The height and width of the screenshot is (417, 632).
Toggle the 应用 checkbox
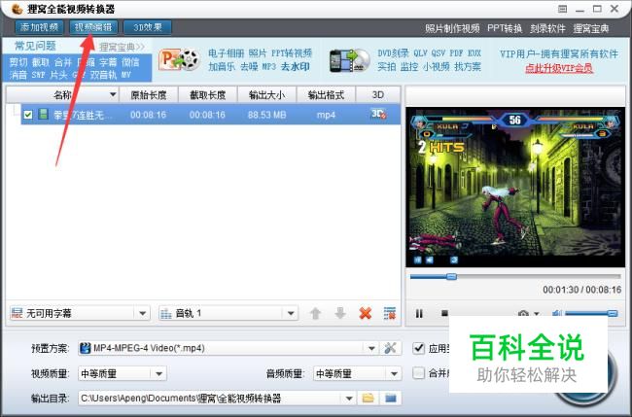419,348
